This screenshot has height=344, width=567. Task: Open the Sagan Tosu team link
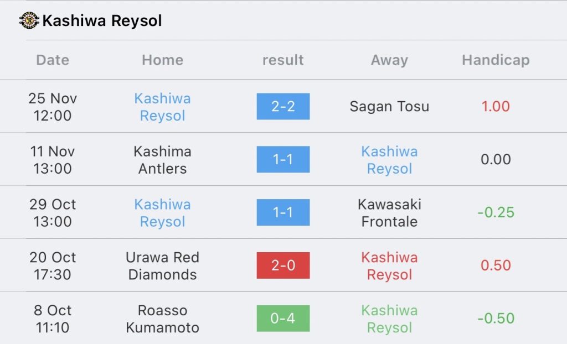(x=389, y=106)
